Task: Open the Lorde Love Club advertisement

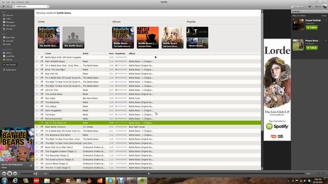Action: [x=277, y=90]
